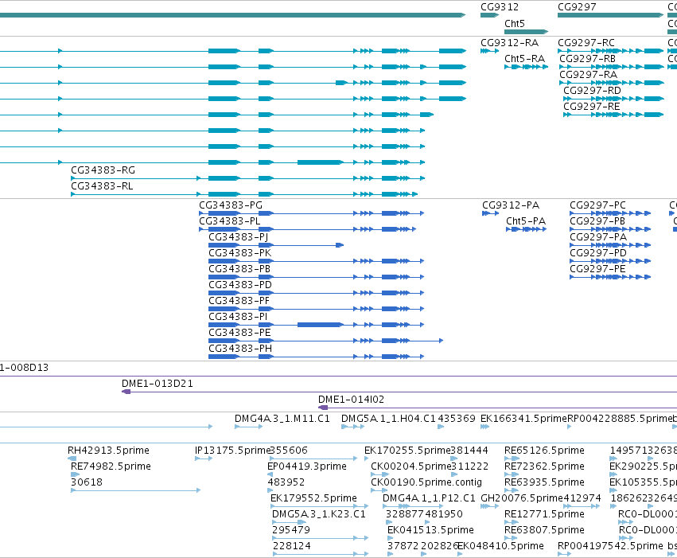Select the CG34383-PB protein label
The height and width of the screenshot is (558, 677).
click(239, 269)
